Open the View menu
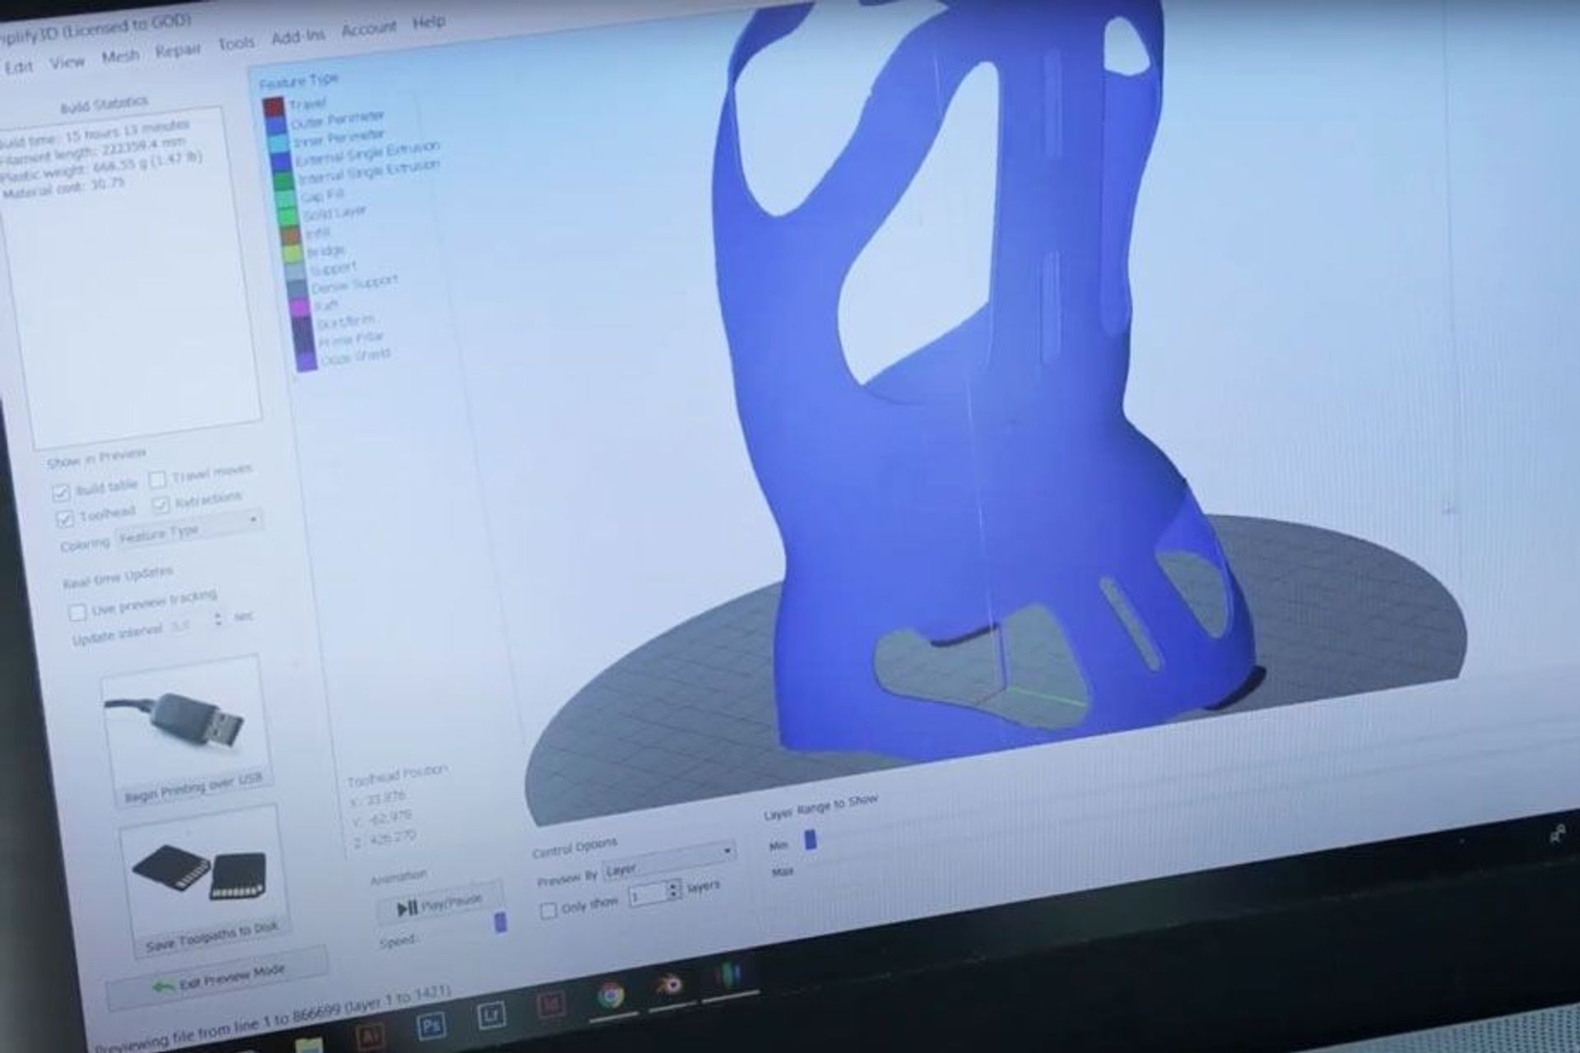Viewport: 1580px width, 1053px height. 67,62
